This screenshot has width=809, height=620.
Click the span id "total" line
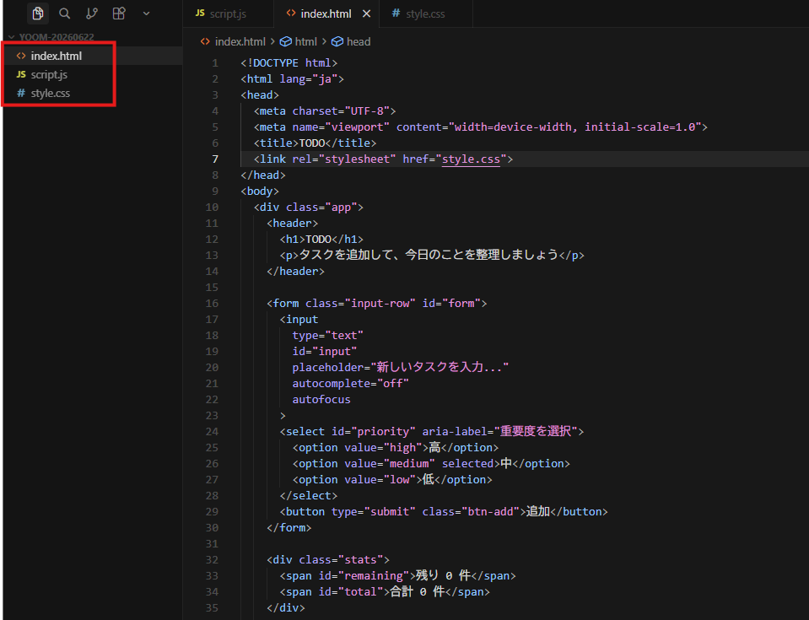click(385, 591)
